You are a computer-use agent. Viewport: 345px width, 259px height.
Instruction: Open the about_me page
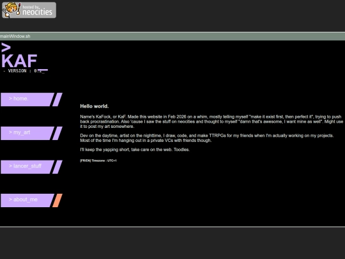pos(27,200)
